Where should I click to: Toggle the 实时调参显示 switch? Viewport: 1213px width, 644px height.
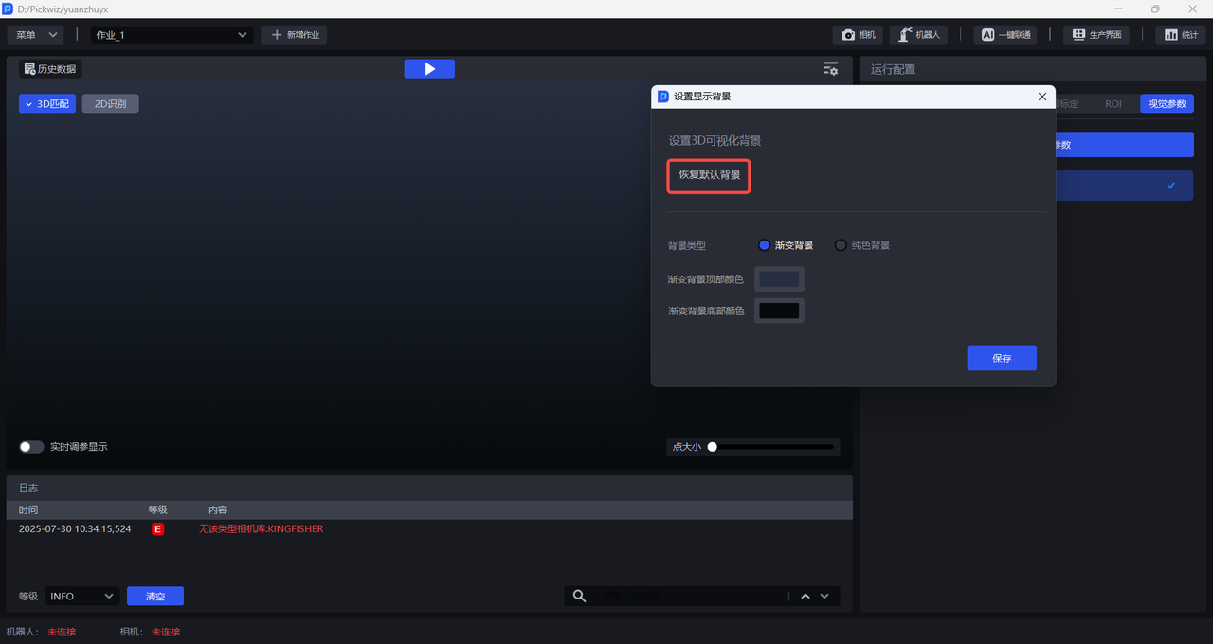click(31, 447)
